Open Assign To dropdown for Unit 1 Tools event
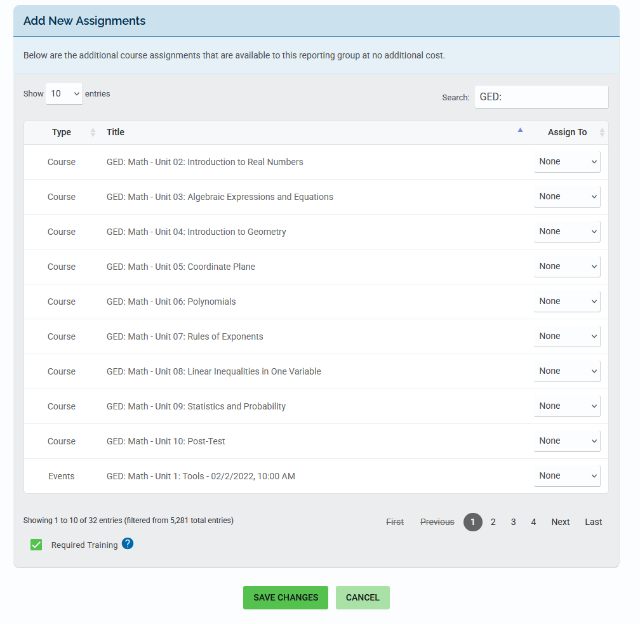Image resolution: width=640 pixels, height=624 pixels. point(567,476)
